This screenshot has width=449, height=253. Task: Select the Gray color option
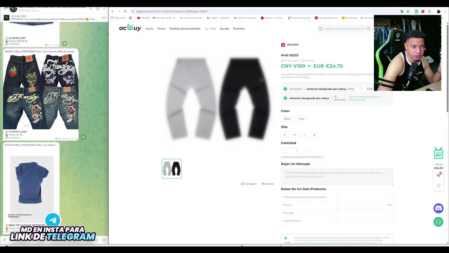click(x=301, y=119)
